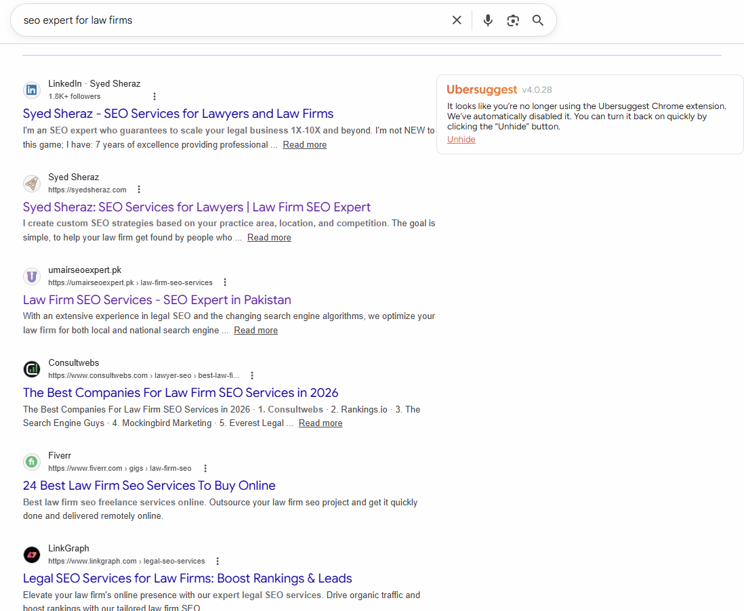Select the LinkedIn favicon on the first result
Screen dimensions: 744x611
tap(31, 89)
